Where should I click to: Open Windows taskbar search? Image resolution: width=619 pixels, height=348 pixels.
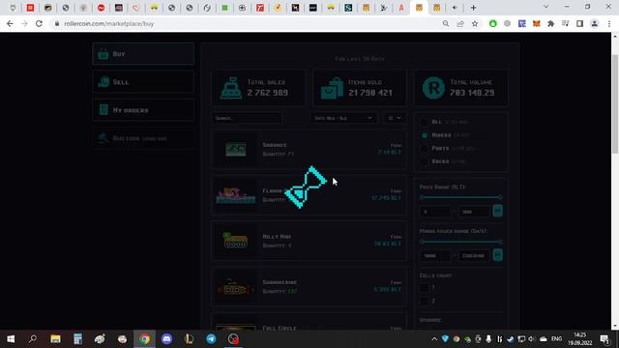click(33, 339)
